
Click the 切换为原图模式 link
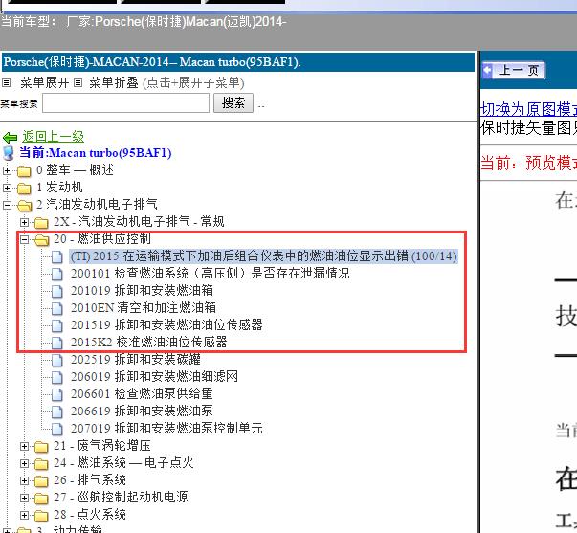528,109
